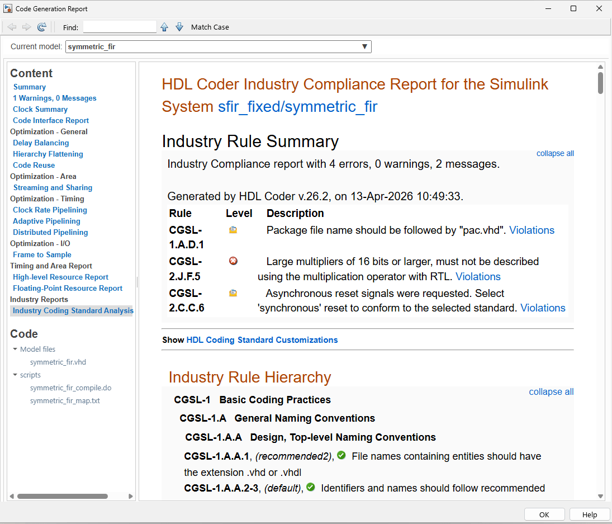Open symmetric_fir.vhd file
The image size is (612, 524).
(58, 362)
